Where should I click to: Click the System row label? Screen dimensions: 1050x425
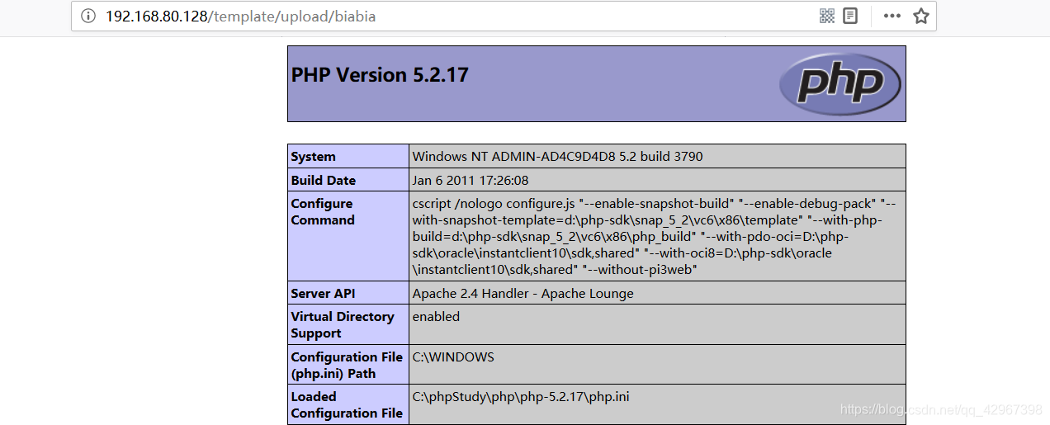[x=314, y=157]
